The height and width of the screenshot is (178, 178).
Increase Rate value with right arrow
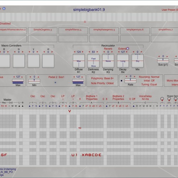pyautogui.click(x=135, y=77)
